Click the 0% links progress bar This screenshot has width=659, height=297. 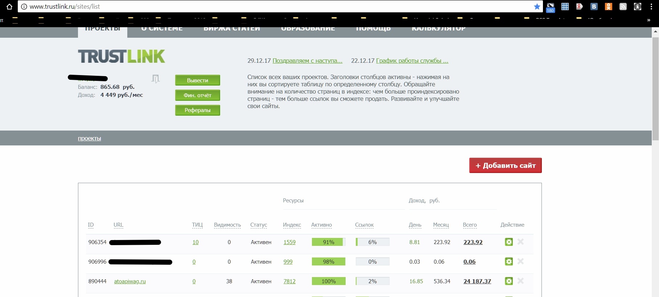point(372,261)
